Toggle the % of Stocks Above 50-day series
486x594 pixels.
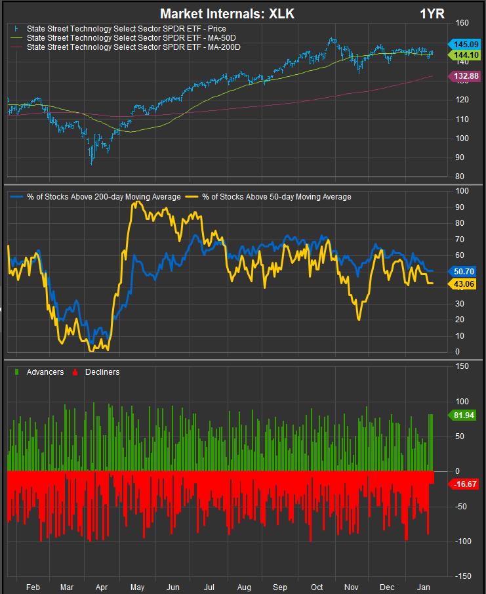(x=275, y=197)
